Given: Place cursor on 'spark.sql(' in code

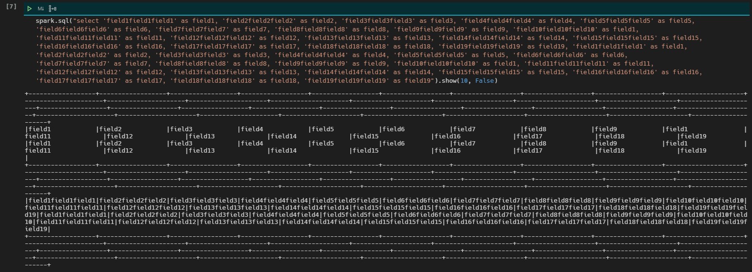Looking at the screenshot, I should click(x=54, y=21).
